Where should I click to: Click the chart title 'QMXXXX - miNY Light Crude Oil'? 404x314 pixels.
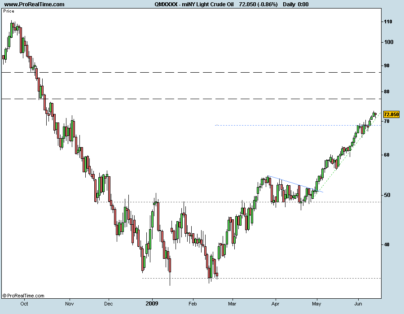pyautogui.click(x=194, y=4)
